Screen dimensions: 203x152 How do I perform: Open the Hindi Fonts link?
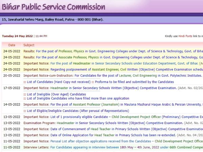pyautogui.click(x=185, y=36)
